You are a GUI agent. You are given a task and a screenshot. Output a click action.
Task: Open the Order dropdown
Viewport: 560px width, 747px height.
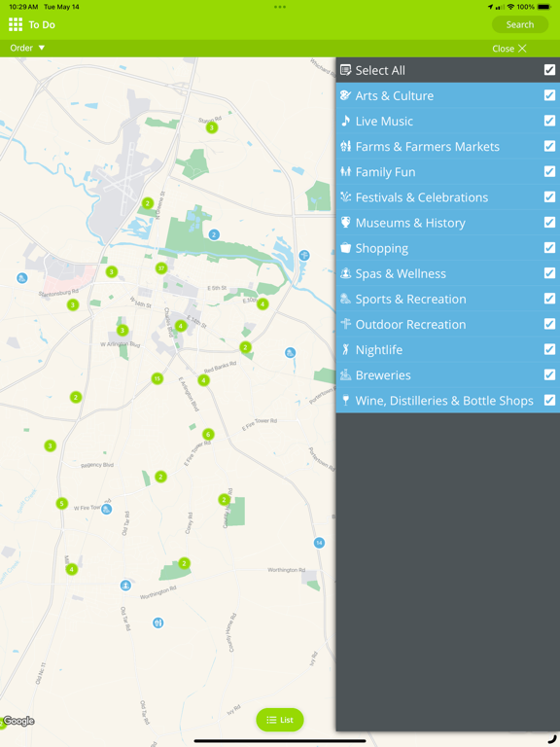(x=27, y=48)
